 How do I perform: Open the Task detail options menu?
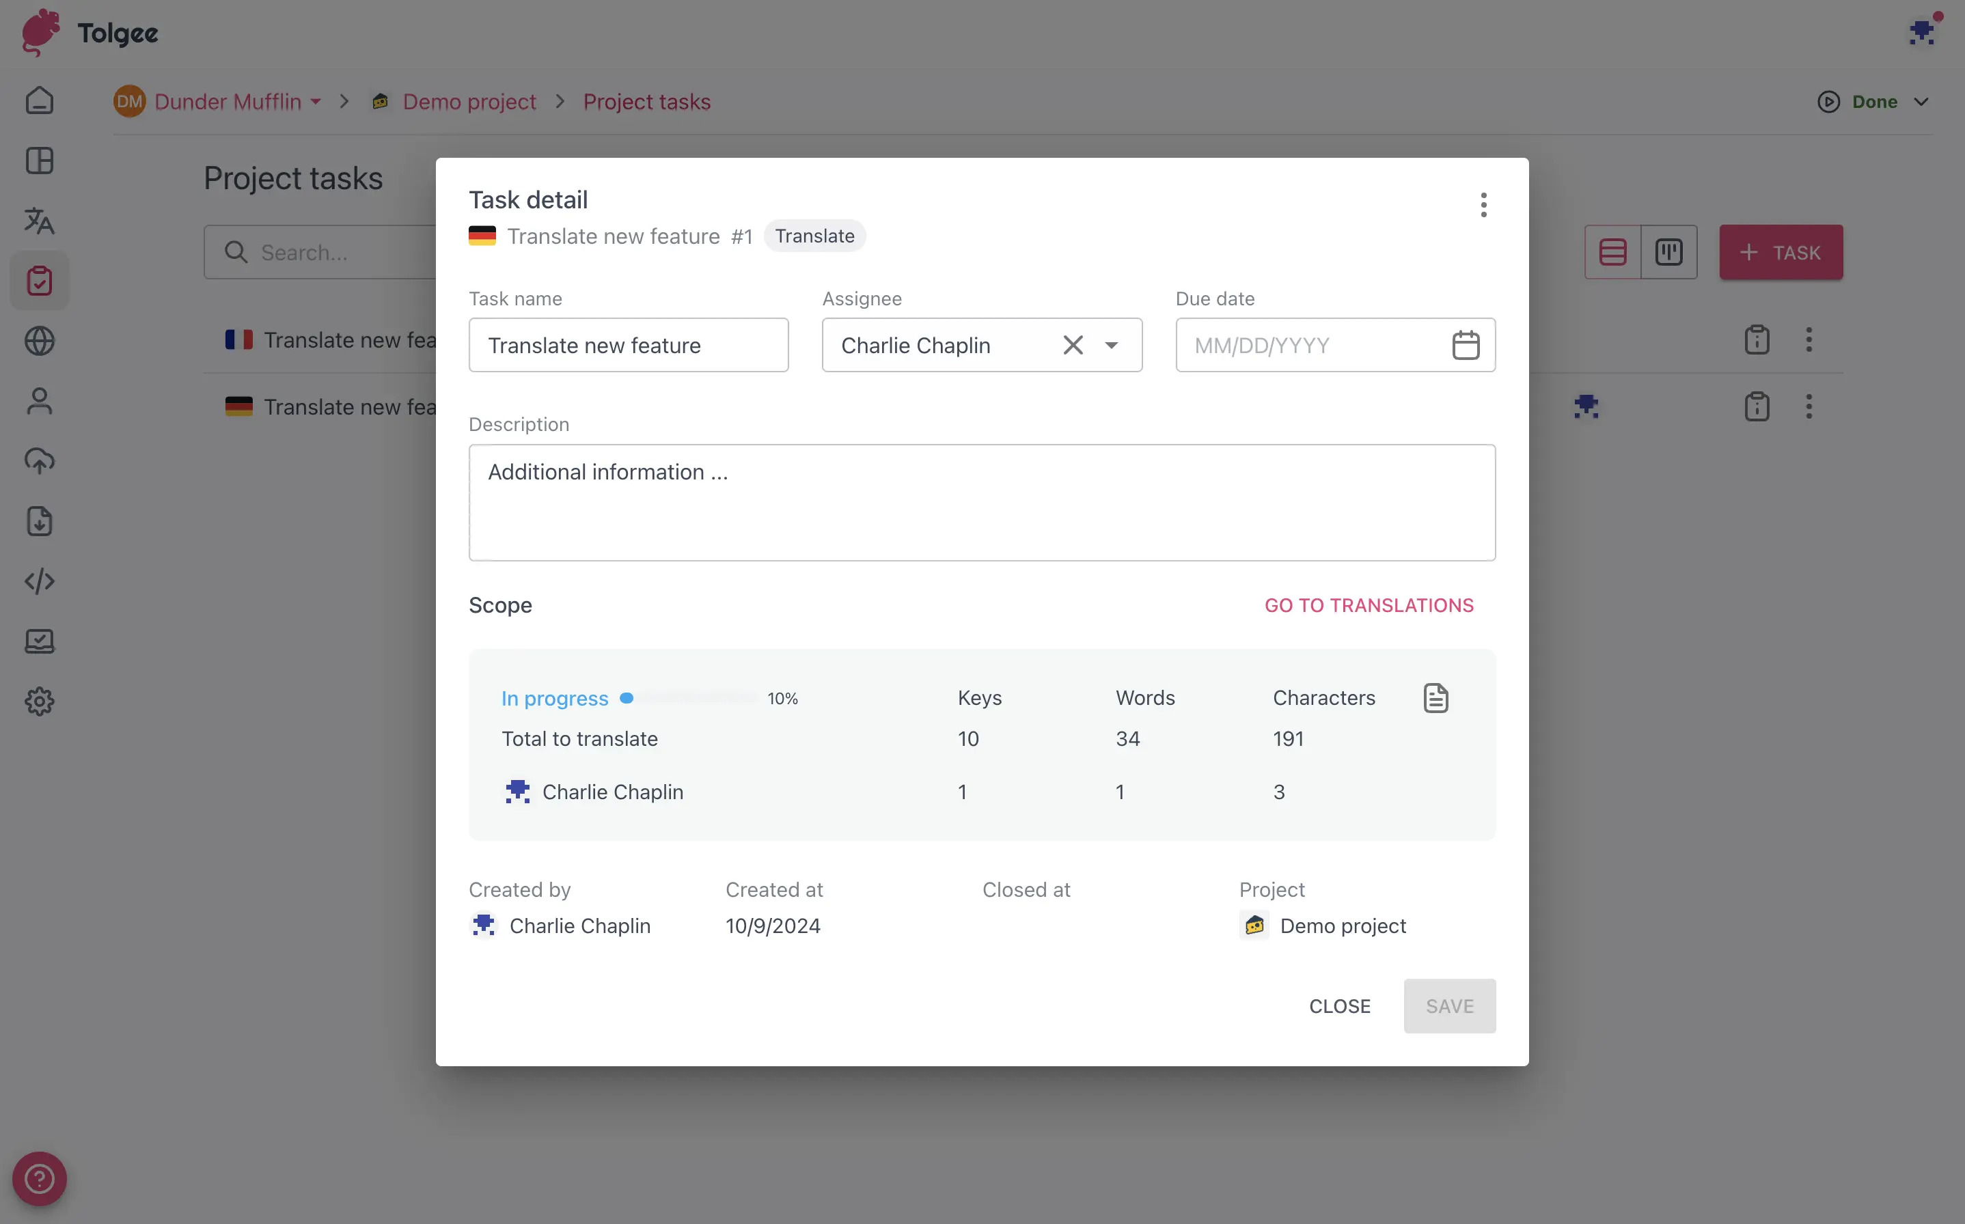point(1483,205)
